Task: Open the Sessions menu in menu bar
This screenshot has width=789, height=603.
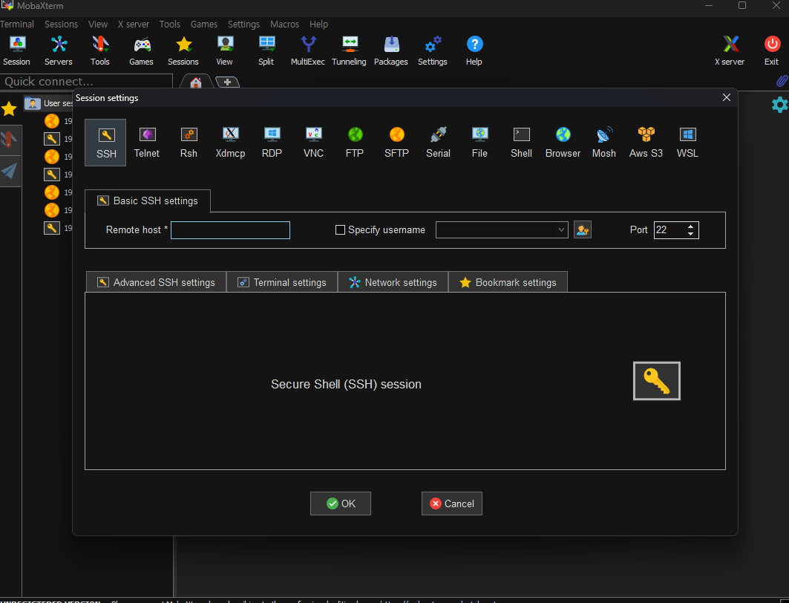Action: coord(61,25)
